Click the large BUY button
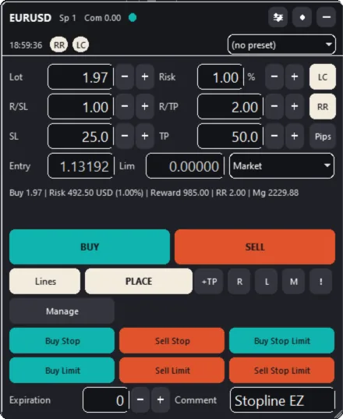This screenshot has height=419, width=343. [90, 247]
